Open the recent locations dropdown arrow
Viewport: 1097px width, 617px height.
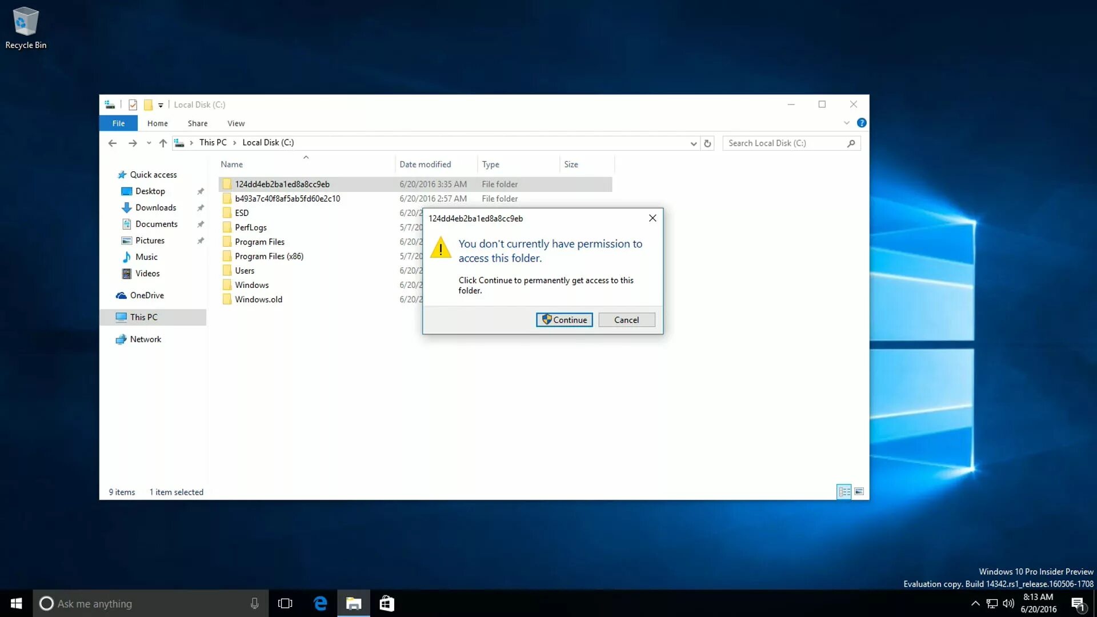149,143
